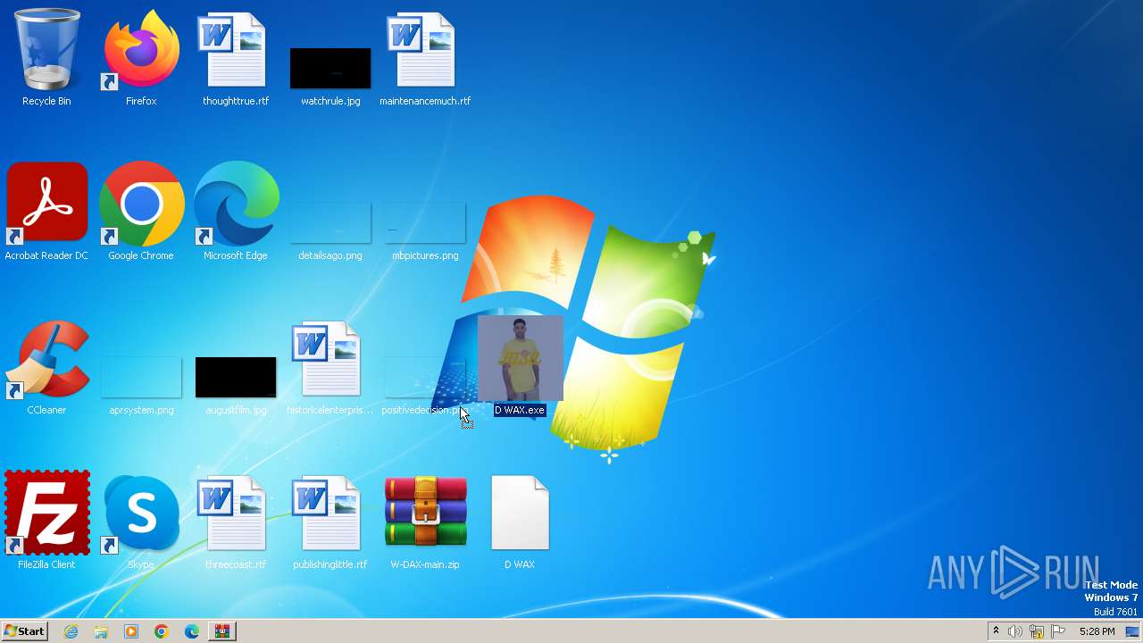Open Chrome from the taskbar
The image size is (1143, 643).
162,631
